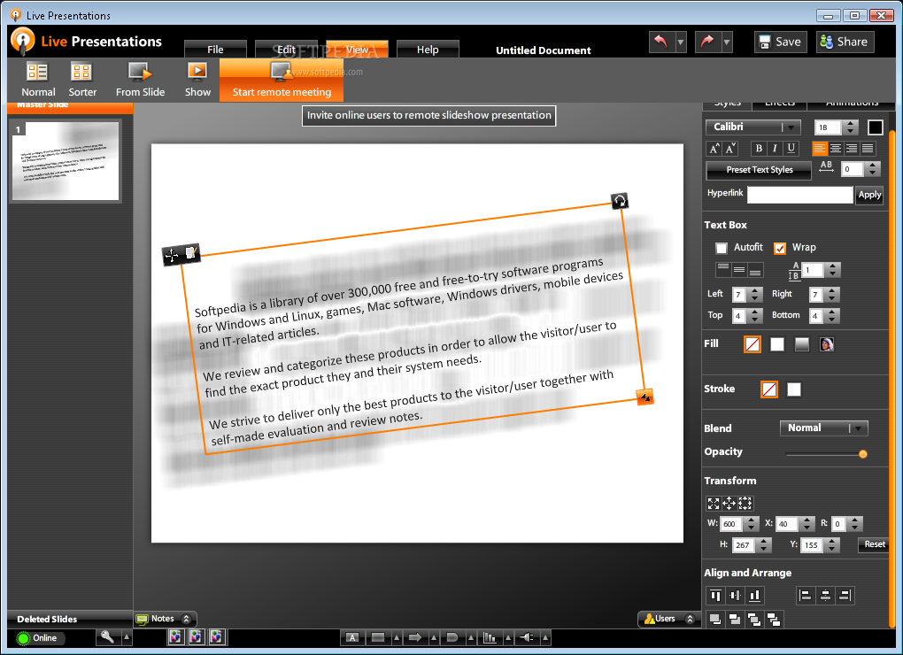The image size is (903, 655).
Task: Click the Online status indicator
Action: (x=38, y=637)
